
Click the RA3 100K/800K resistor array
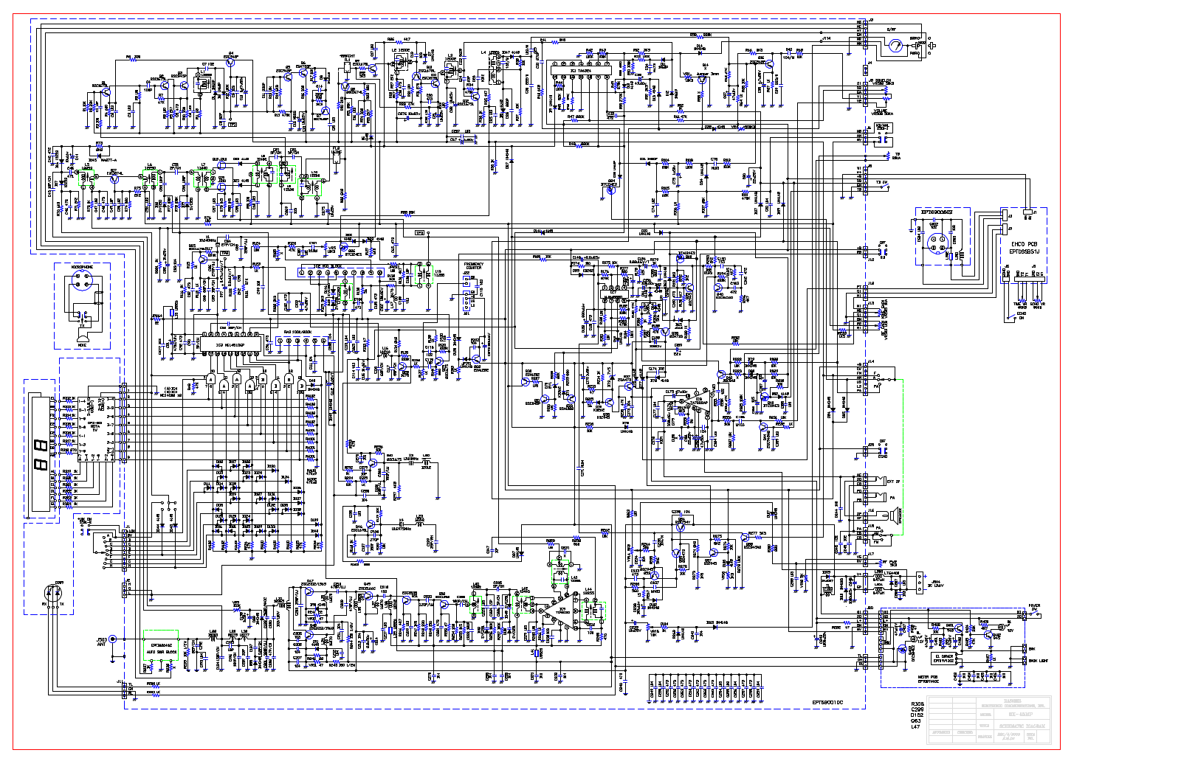pos(301,340)
